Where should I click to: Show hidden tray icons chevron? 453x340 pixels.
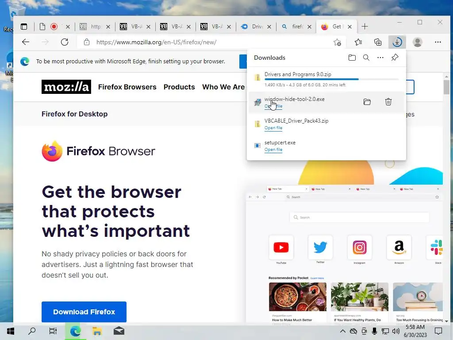tap(343, 331)
